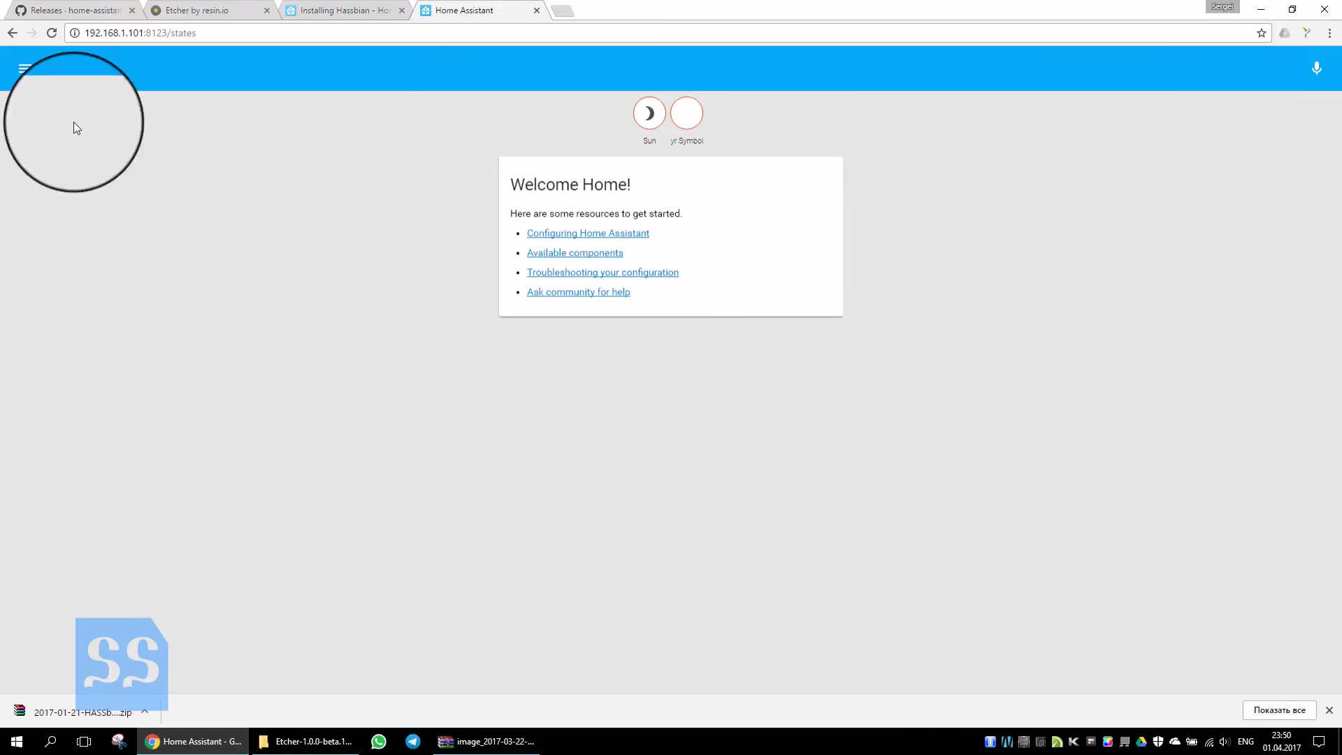Open volume speaker tray icon

point(1225,742)
